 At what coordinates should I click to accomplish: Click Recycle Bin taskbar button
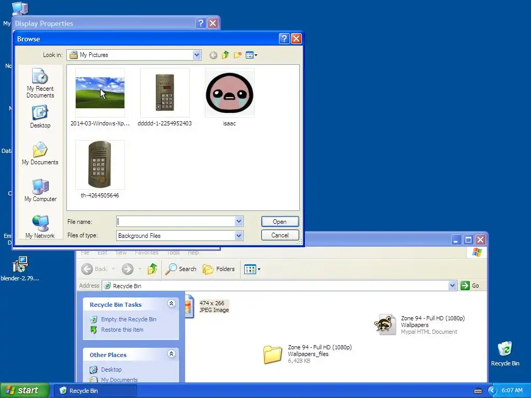96,391
